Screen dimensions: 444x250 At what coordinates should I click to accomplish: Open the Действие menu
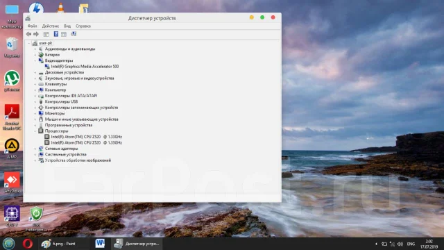pos(51,26)
